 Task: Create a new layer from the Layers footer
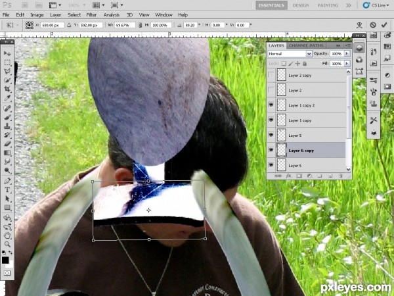coord(330,176)
